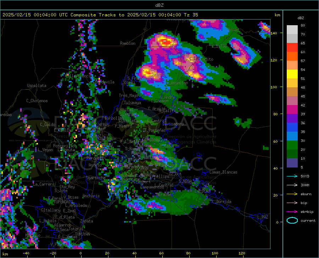The image size is (319, 258).
Task: Click the L_Asuncion map label
Action: point(177,83)
